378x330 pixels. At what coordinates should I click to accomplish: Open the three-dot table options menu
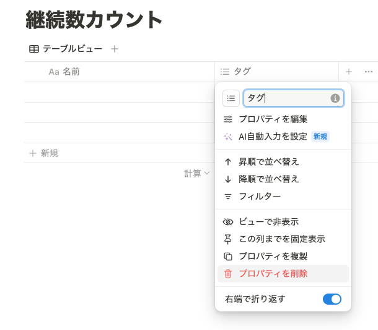coord(369,72)
